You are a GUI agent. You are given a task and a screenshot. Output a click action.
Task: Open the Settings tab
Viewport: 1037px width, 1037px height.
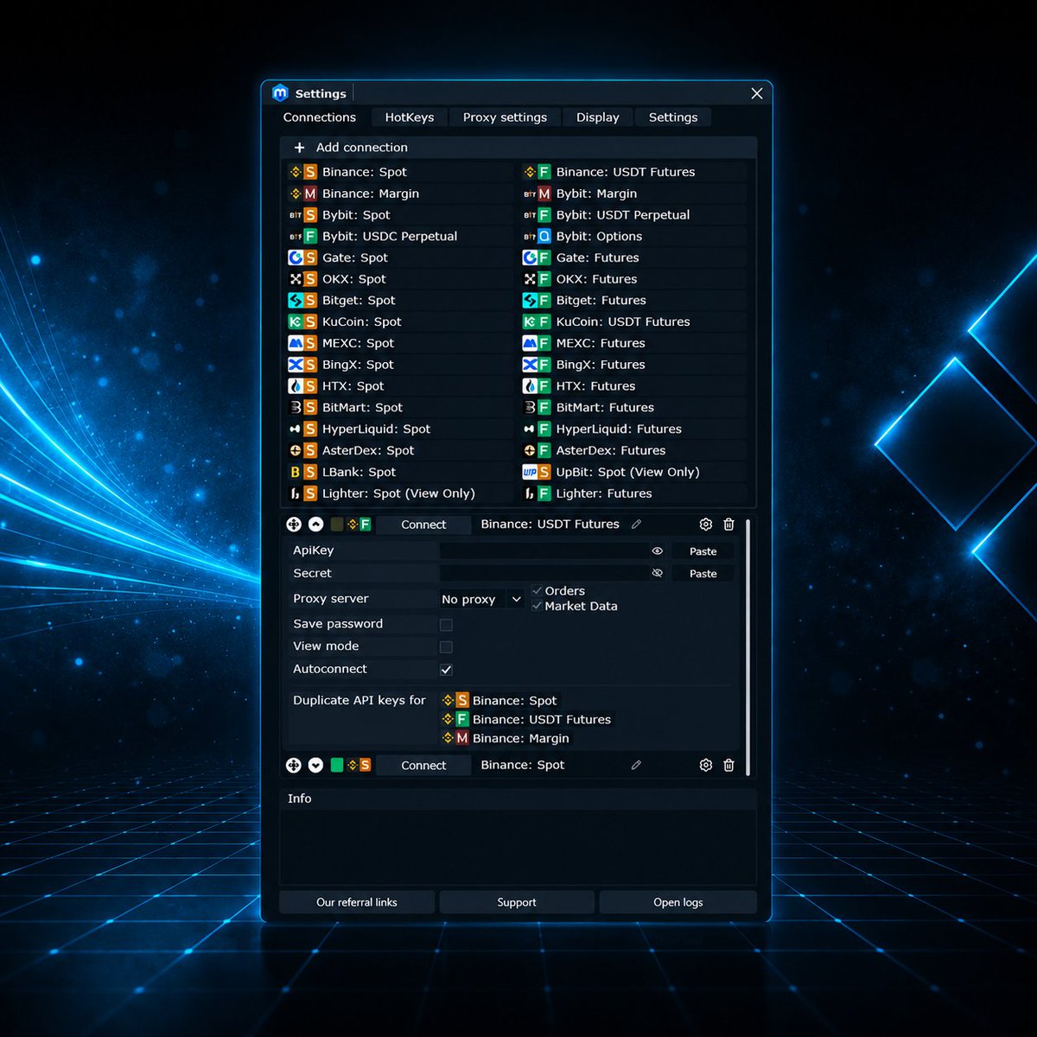[673, 118]
